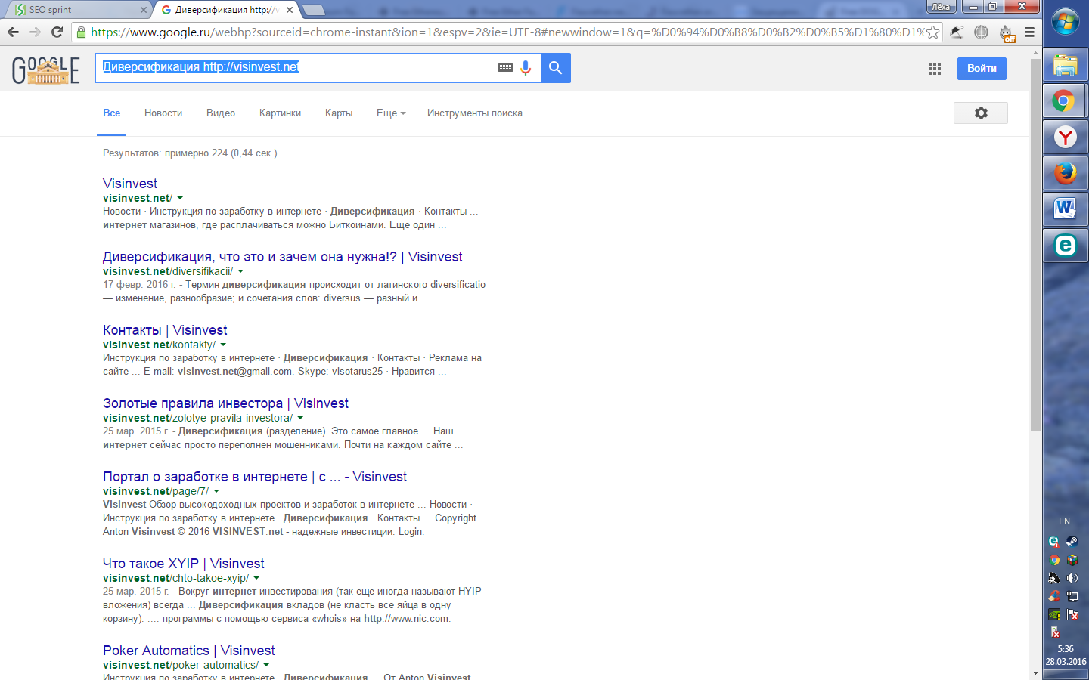This screenshot has height=680, width=1089.
Task: Expand arrow next to visinvest.net/ URL
Action: [x=180, y=198]
